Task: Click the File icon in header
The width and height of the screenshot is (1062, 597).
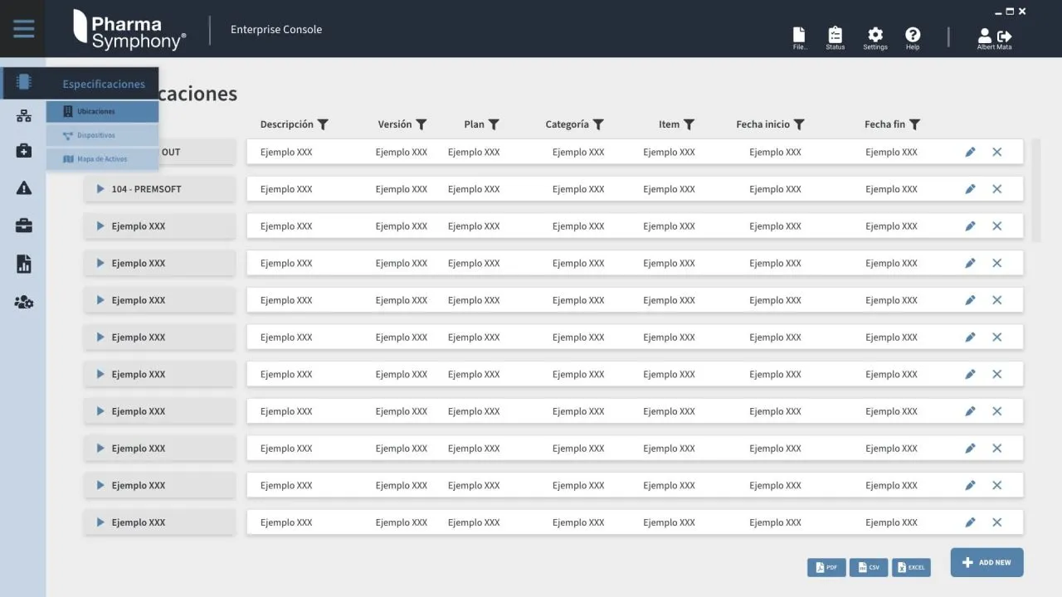Action: [x=799, y=36]
